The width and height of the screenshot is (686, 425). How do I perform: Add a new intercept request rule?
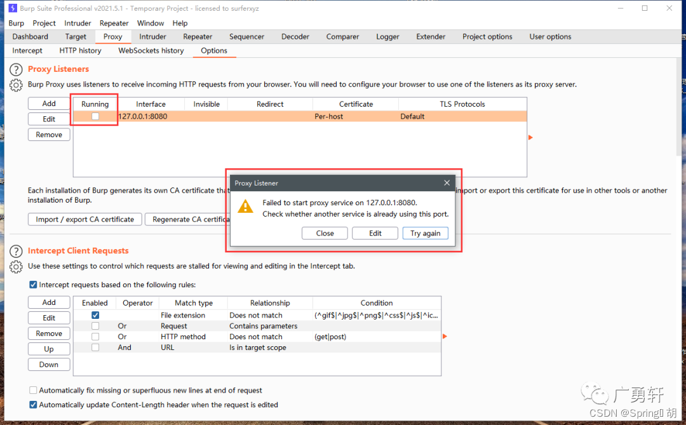pyautogui.click(x=49, y=302)
